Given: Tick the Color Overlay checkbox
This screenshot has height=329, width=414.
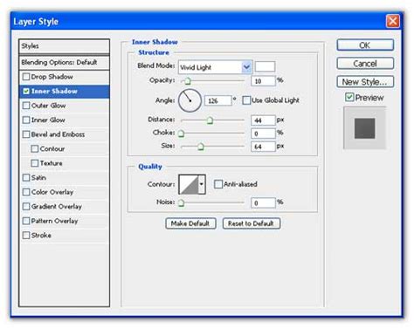Looking at the screenshot, I should point(26,192).
